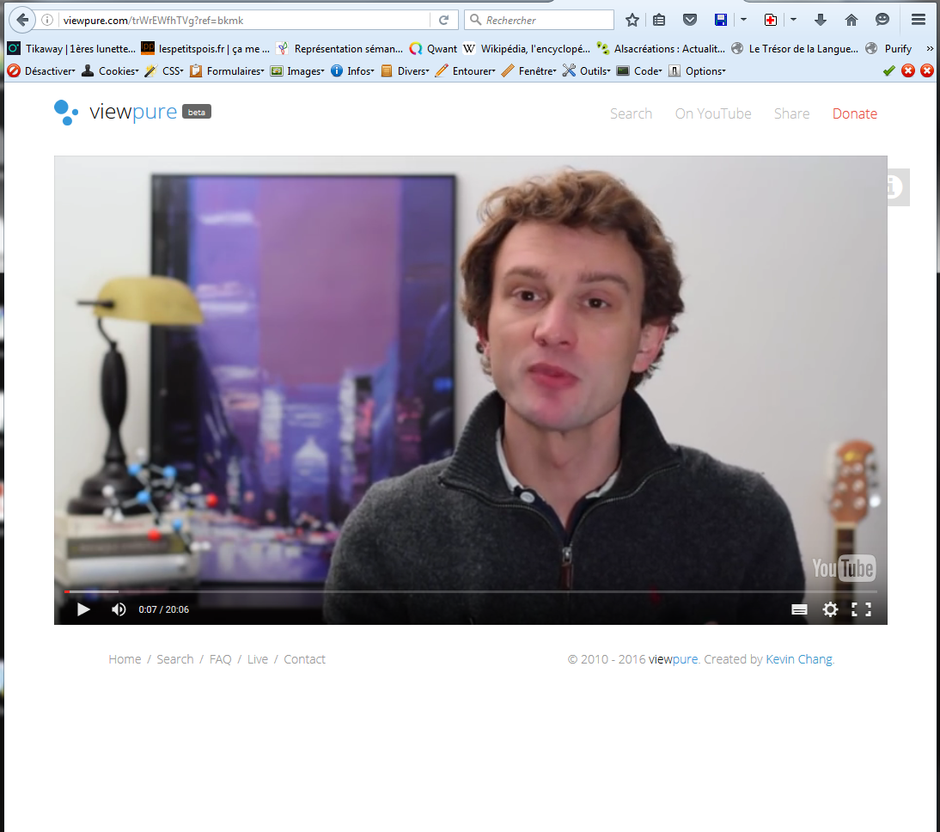The width and height of the screenshot is (940, 832).
Task: Open Alsacréations bookmark
Action: click(662, 49)
